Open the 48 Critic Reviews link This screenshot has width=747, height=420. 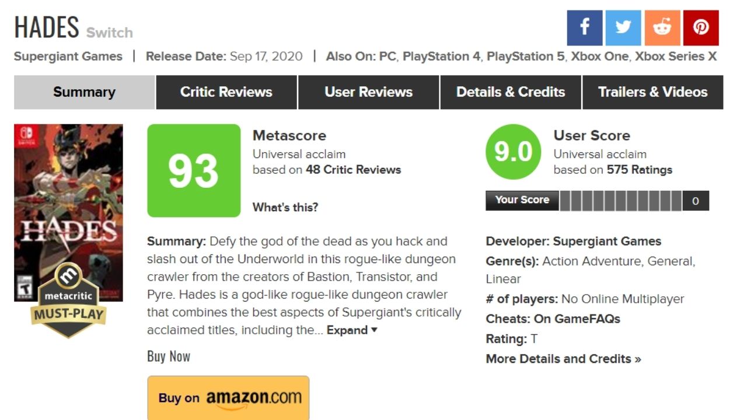(x=353, y=170)
